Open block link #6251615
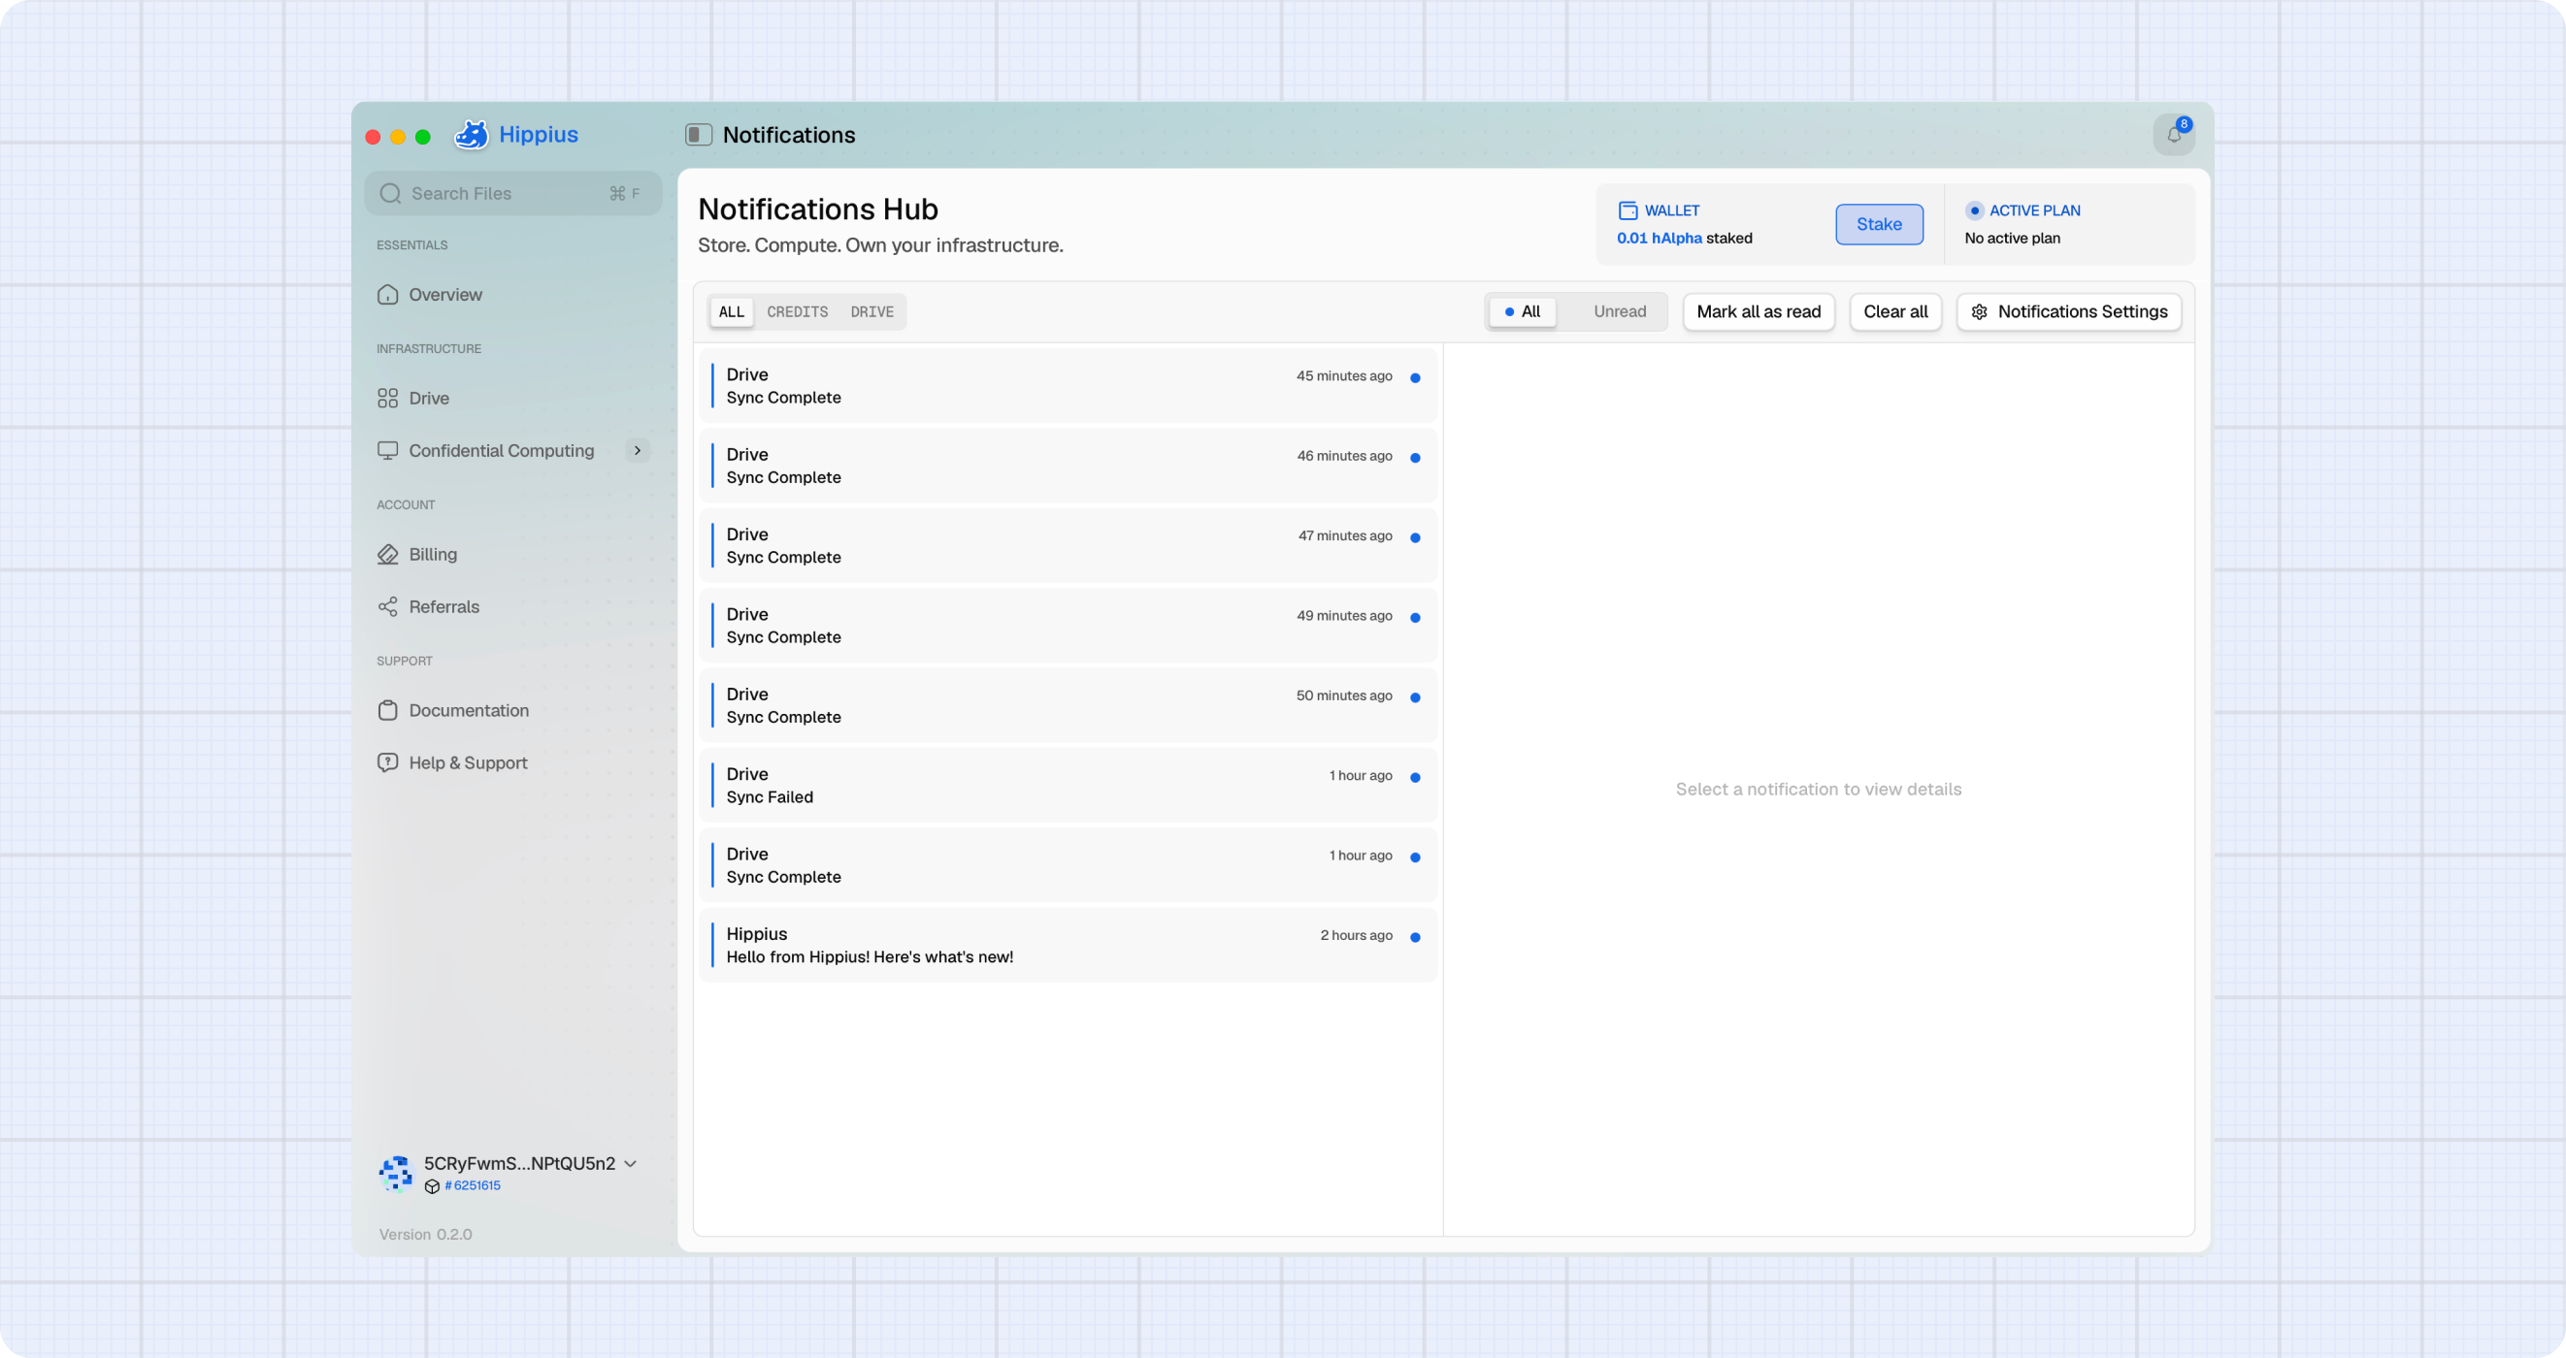Image resolution: width=2566 pixels, height=1358 pixels. [x=473, y=1185]
